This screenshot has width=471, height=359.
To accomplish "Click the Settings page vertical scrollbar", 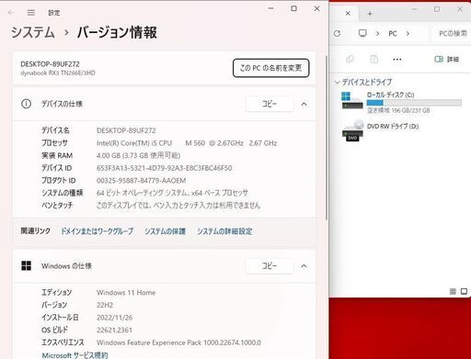I will [x=327, y=138].
